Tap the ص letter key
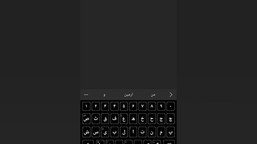Screen dimensions: 257x144 (x=86, y=119)
